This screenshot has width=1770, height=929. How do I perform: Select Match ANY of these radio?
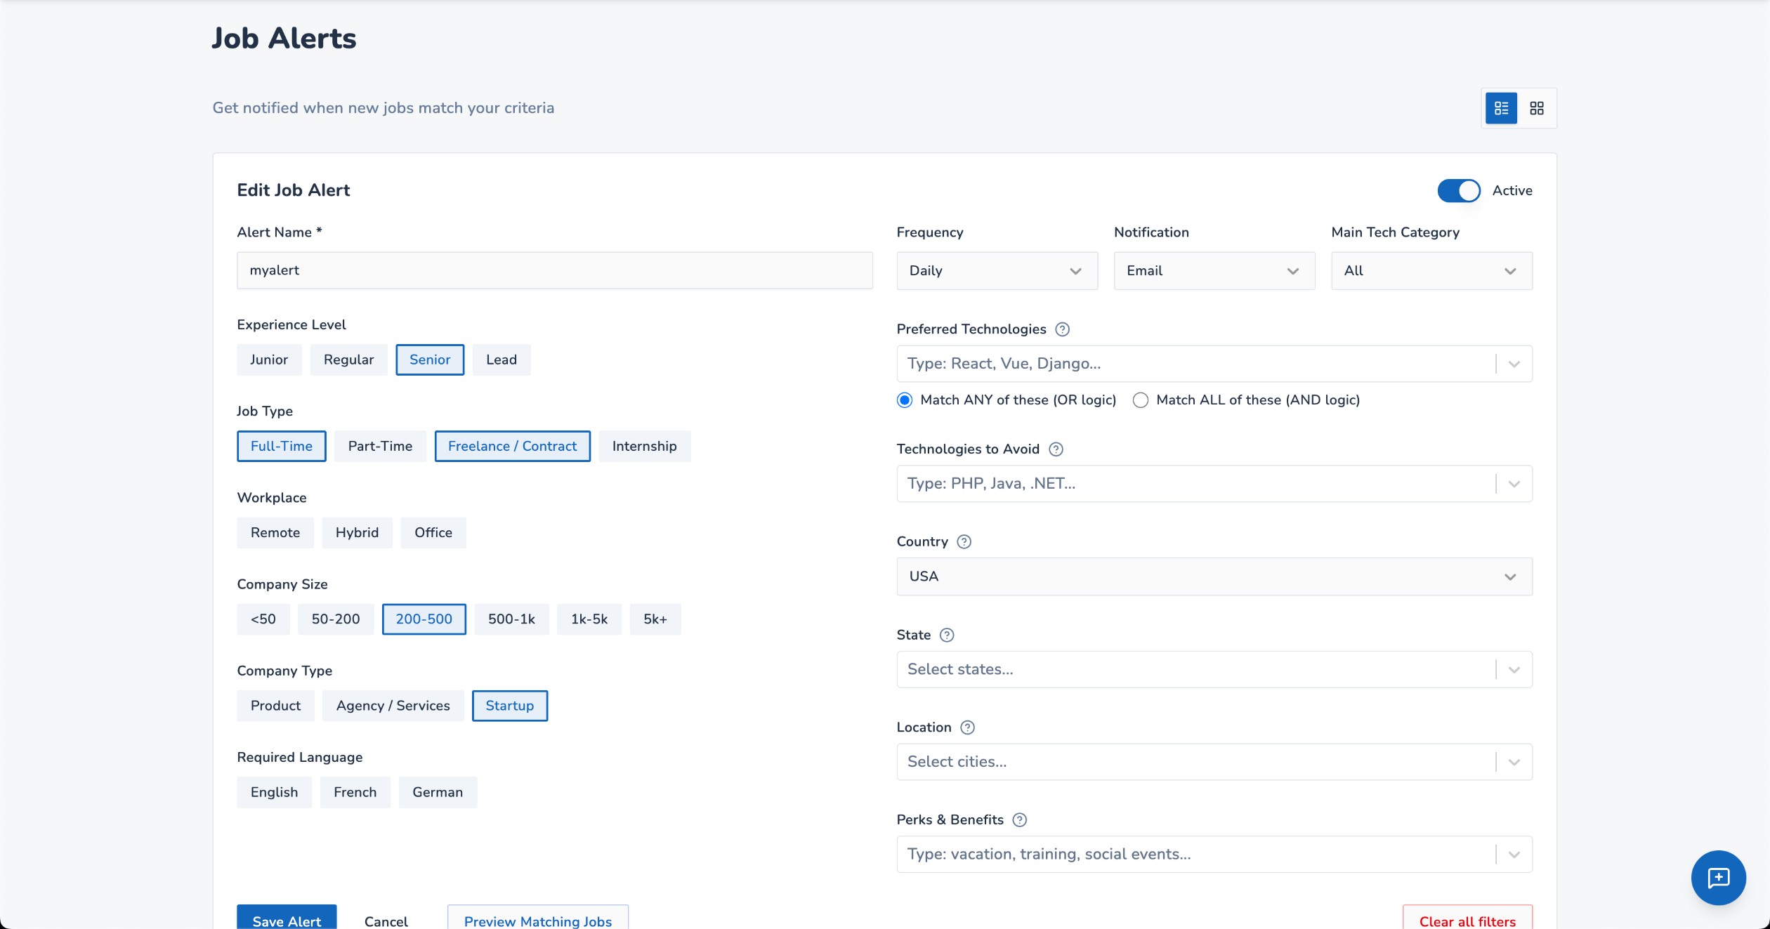pos(905,400)
